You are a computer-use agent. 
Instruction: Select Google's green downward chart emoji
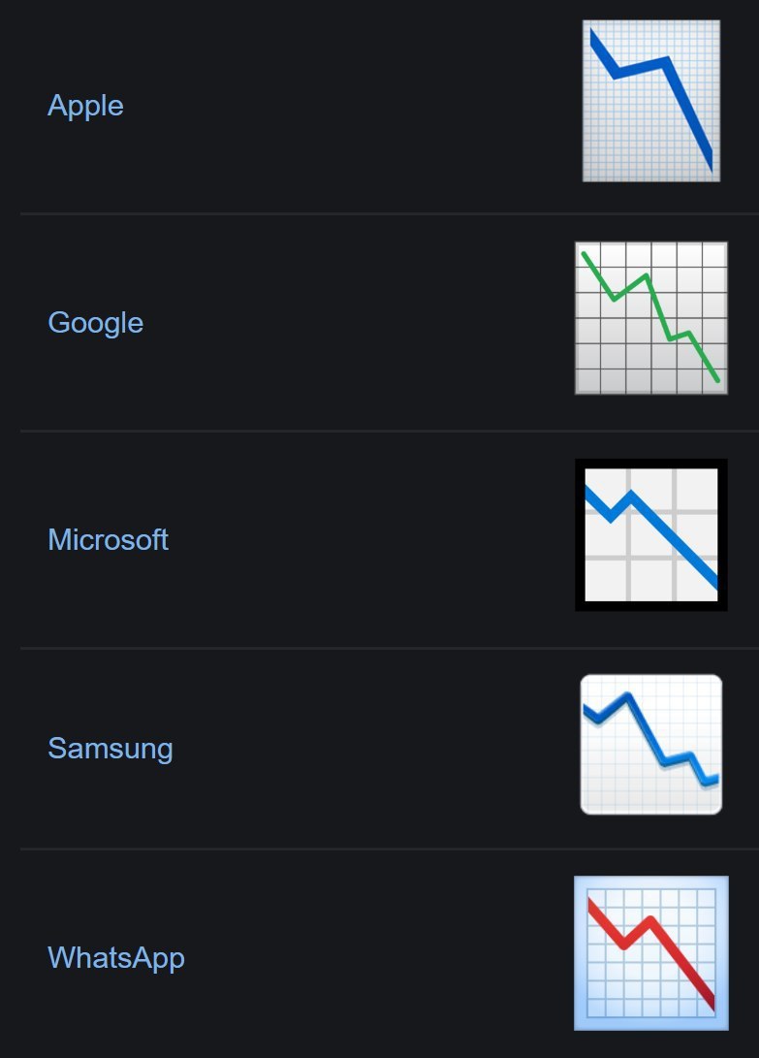[651, 318]
